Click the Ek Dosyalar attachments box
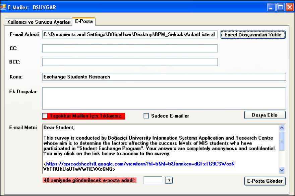Viewport: 295px width, 196px height. pyautogui.click(x=164, y=98)
